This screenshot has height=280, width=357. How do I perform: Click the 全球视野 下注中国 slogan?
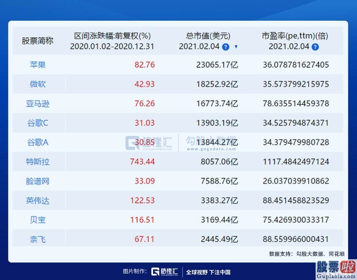point(208,272)
